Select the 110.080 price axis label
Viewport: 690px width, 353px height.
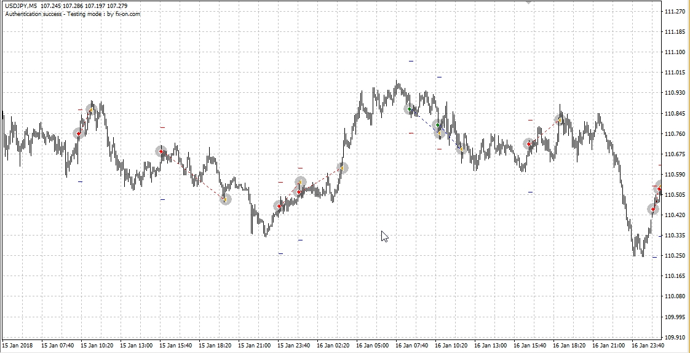click(x=675, y=296)
